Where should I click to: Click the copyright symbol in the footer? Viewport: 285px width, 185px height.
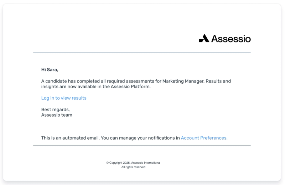108,163
